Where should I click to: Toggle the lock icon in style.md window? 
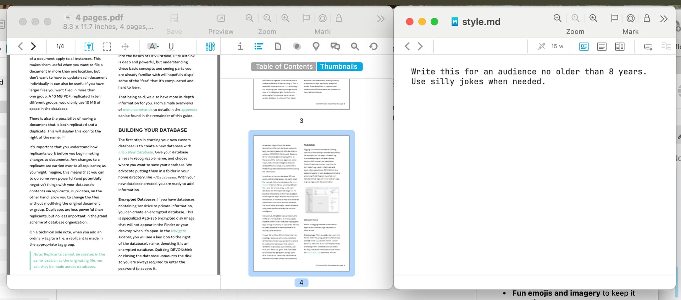click(647, 18)
